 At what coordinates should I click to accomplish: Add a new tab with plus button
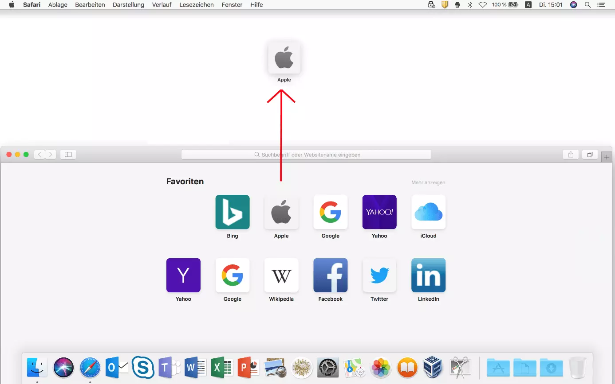tap(607, 157)
